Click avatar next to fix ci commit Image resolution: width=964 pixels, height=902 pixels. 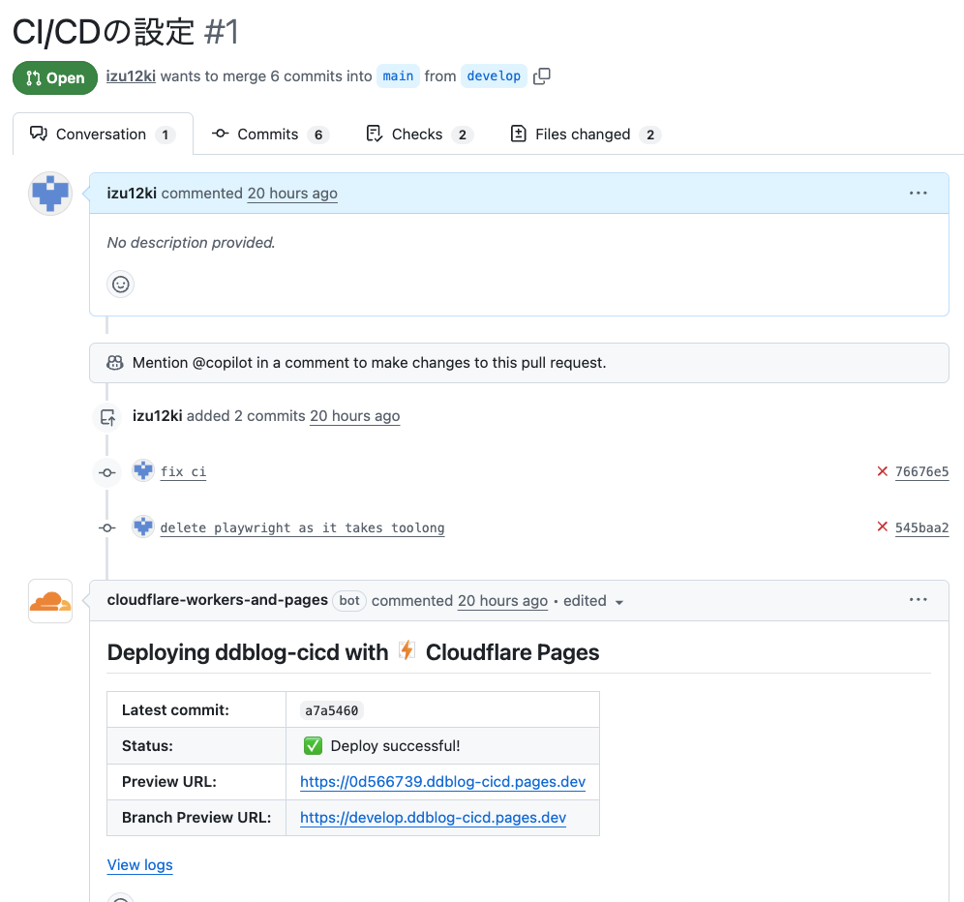pyautogui.click(x=143, y=471)
